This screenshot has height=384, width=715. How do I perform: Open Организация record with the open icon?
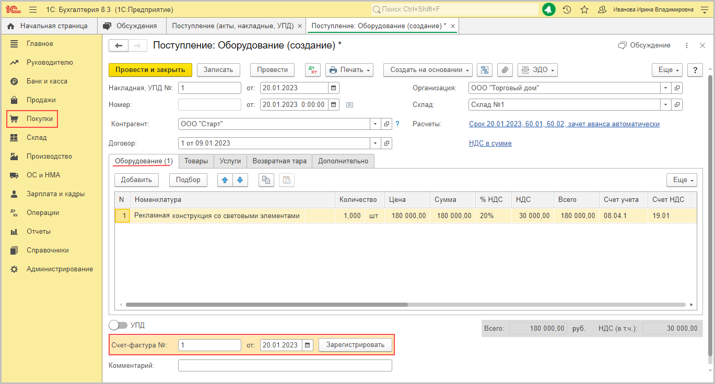pyautogui.click(x=677, y=88)
